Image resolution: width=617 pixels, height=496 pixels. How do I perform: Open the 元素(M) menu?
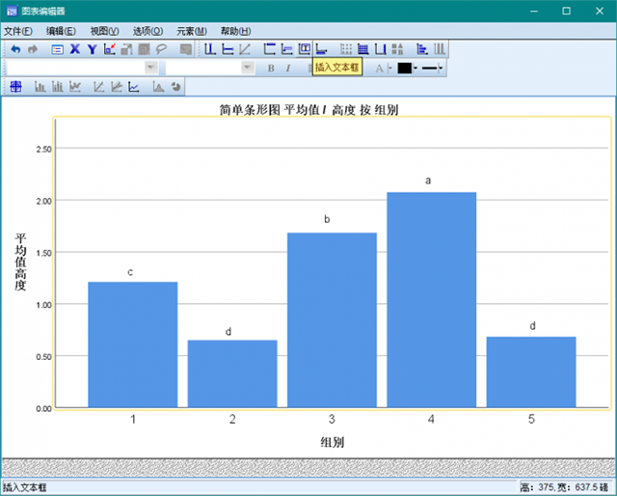[x=191, y=31]
